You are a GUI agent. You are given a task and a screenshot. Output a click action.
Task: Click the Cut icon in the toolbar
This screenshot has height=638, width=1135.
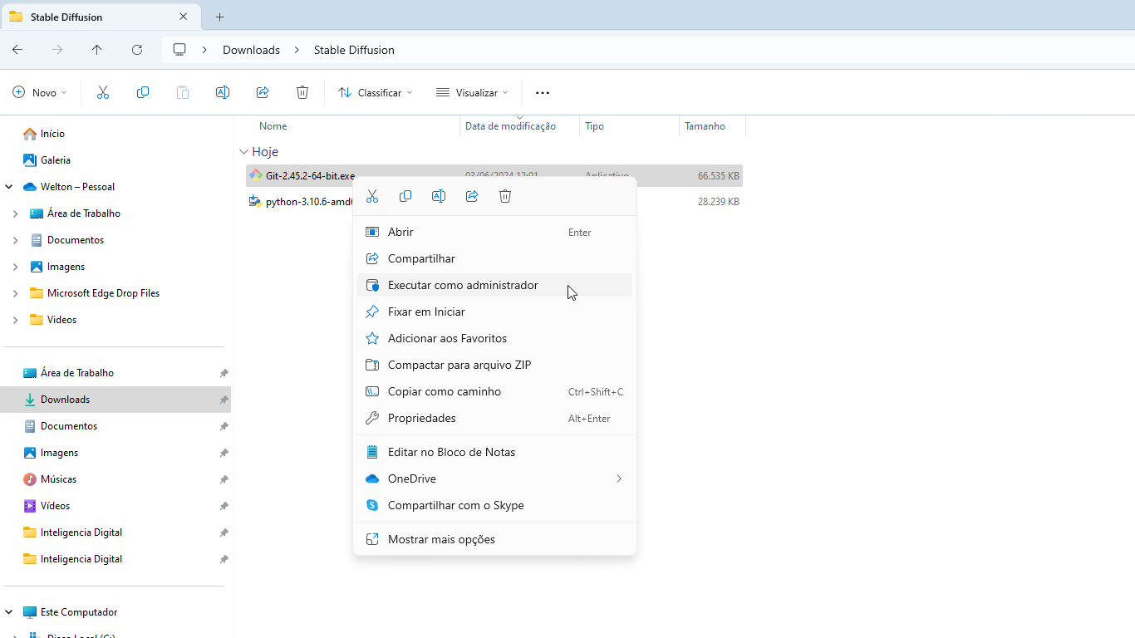click(103, 93)
